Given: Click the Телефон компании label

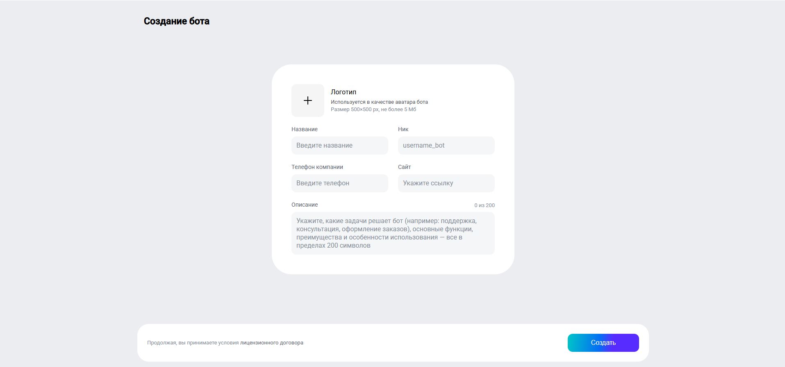Looking at the screenshot, I should tap(317, 167).
